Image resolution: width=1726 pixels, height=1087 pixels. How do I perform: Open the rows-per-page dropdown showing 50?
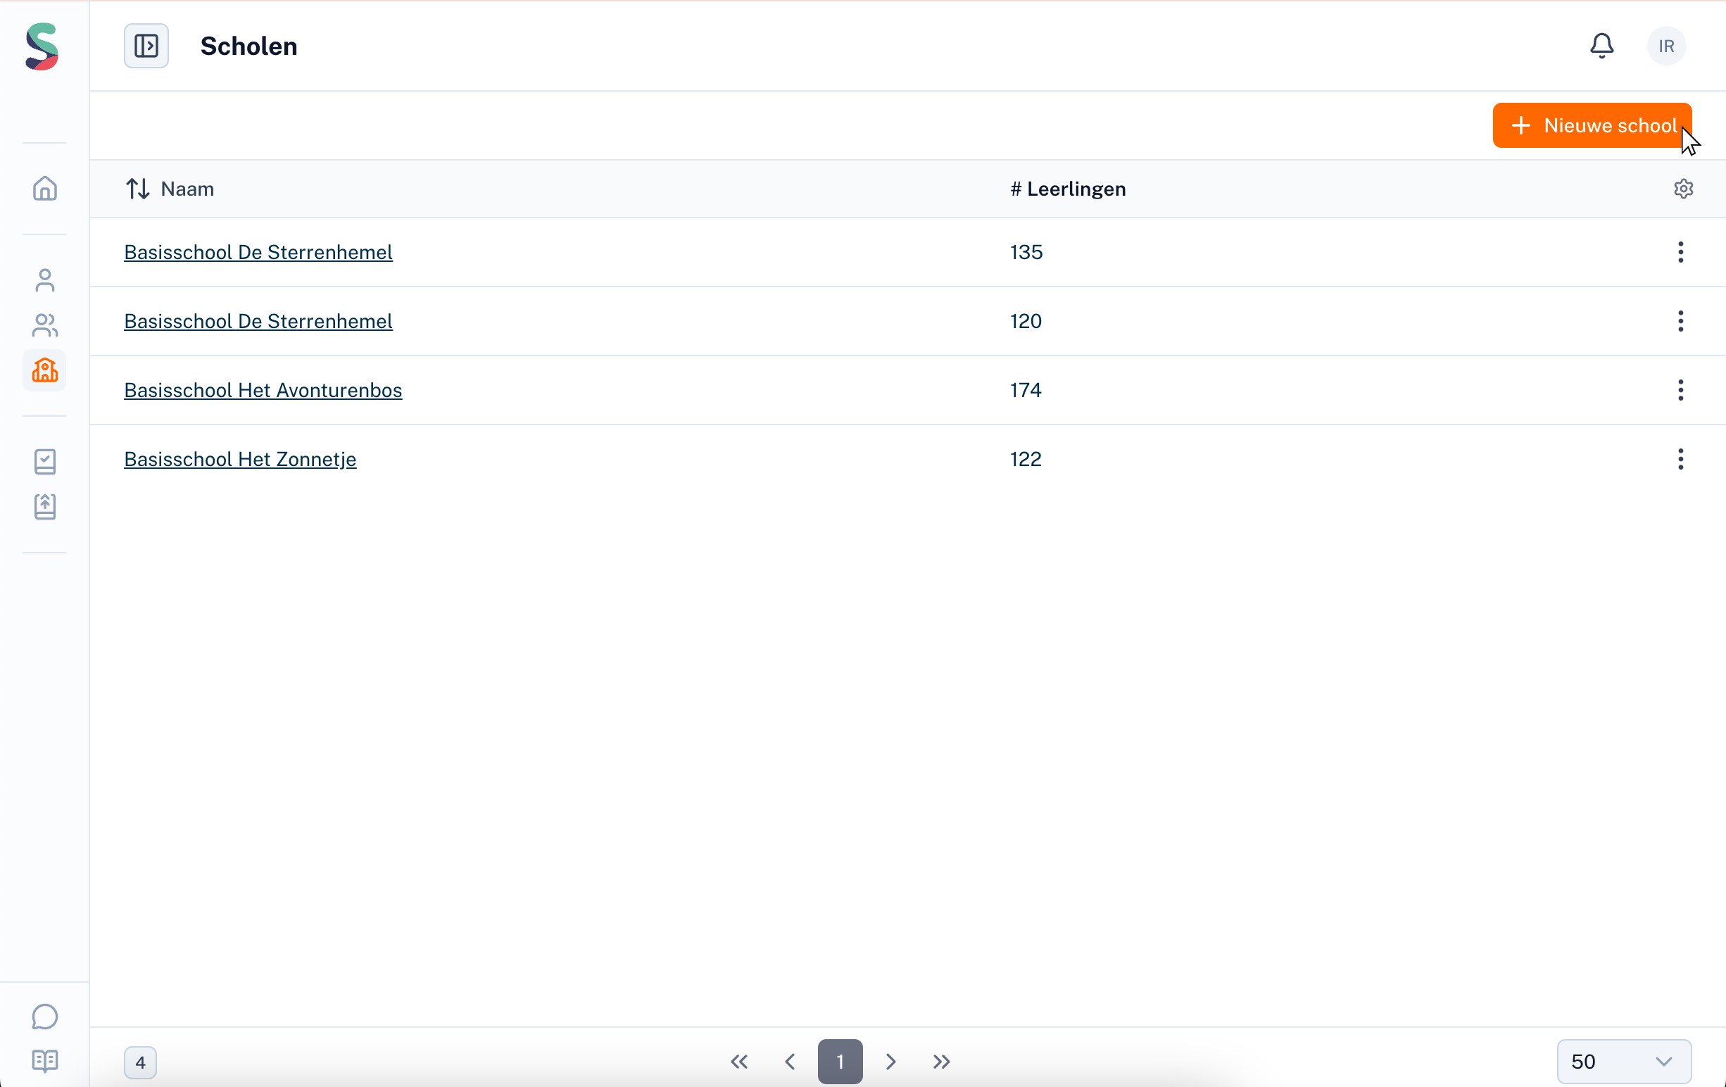coord(1623,1061)
